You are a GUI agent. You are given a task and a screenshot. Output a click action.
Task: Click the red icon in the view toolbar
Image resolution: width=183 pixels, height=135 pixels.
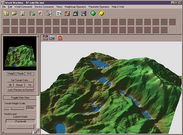click(x=60, y=38)
